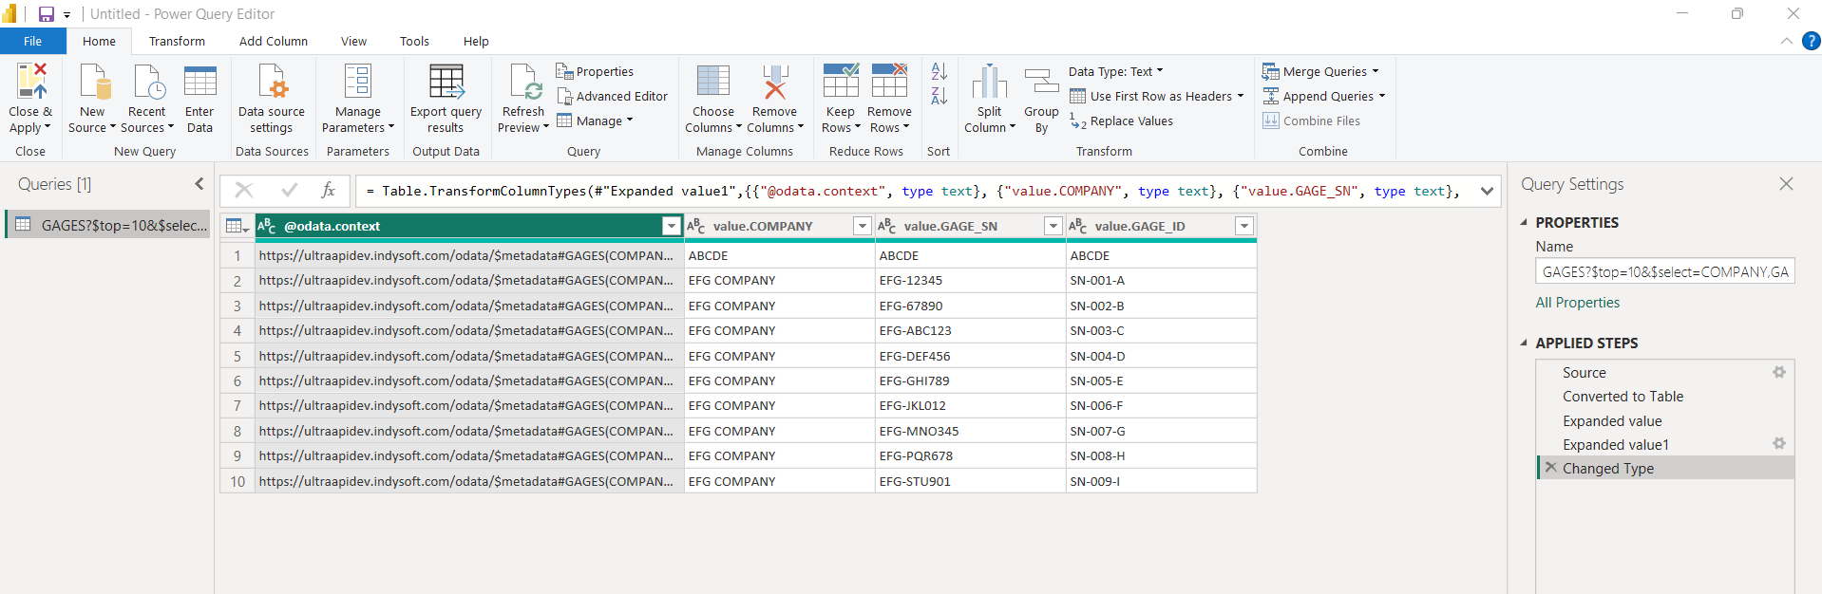1822x594 pixels.
Task: Open filter dropdown for value.GAGE_ID column
Action: point(1244,226)
